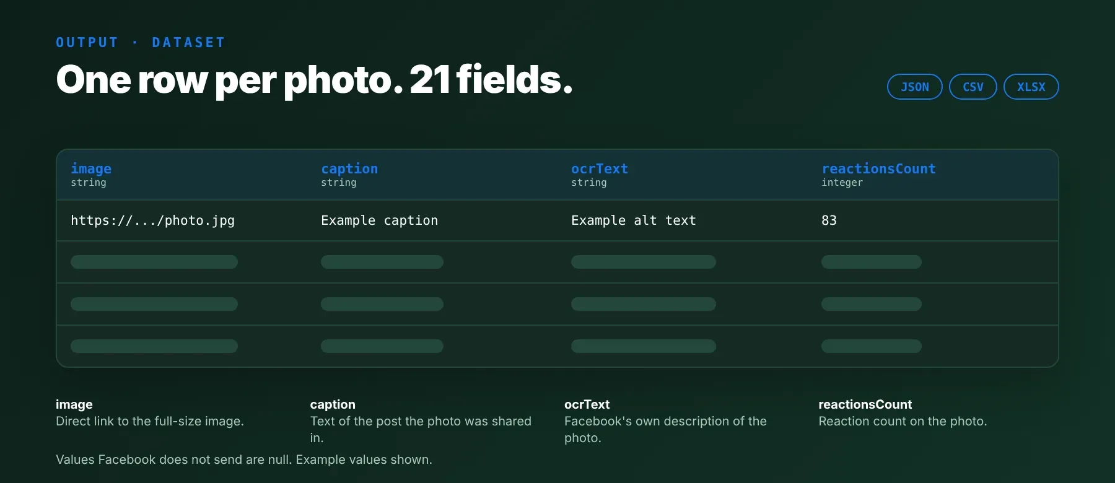Click the 'OUTPUT · DATASET' label
The image size is (1115, 483).
coord(141,43)
